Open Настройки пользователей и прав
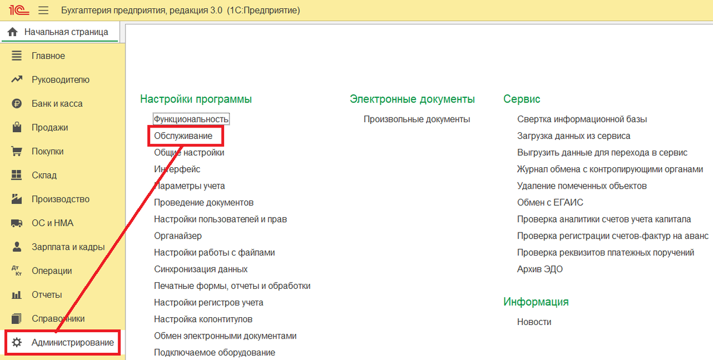This screenshot has height=360, width=713. point(220,219)
